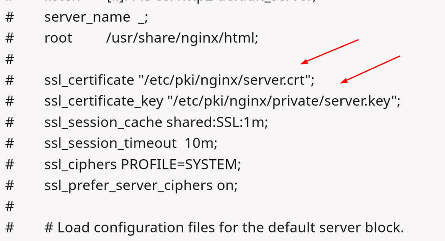
Task: Click the /usr/share/nginx/html path
Action: [182, 38]
